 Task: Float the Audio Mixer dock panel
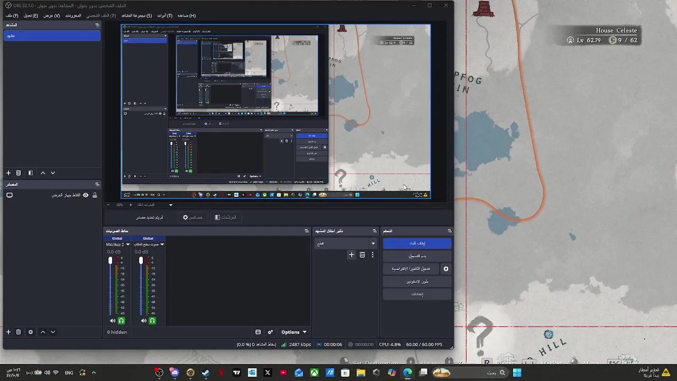pyautogui.click(x=307, y=231)
